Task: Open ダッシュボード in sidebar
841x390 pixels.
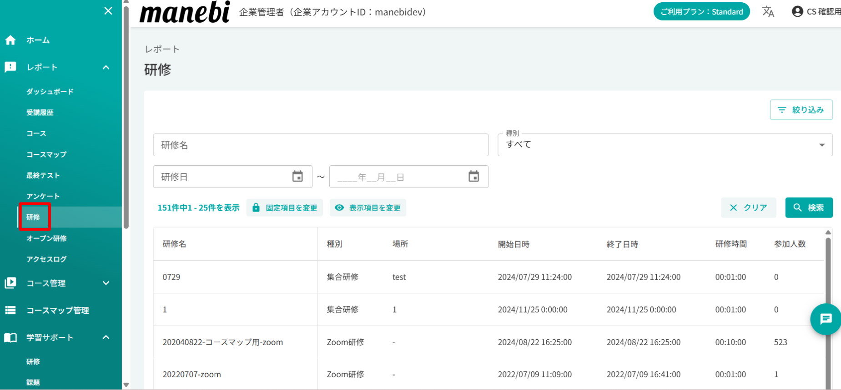Action: [x=50, y=92]
